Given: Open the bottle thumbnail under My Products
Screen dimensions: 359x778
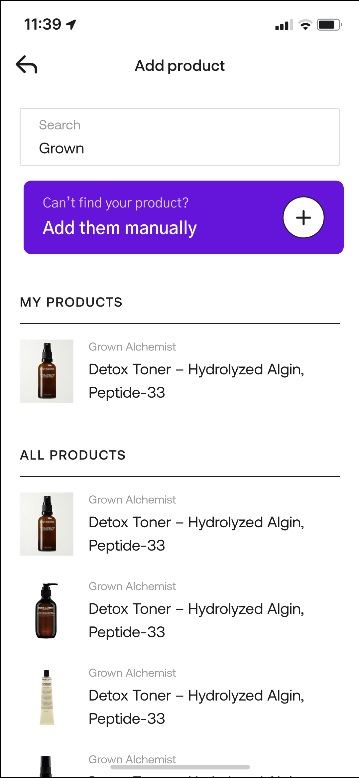Looking at the screenshot, I should 47,371.
